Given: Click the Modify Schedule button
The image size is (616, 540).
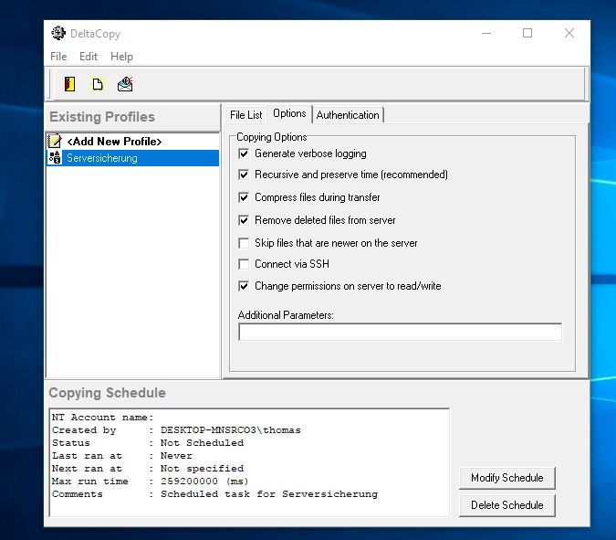Looking at the screenshot, I should (x=506, y=478).
